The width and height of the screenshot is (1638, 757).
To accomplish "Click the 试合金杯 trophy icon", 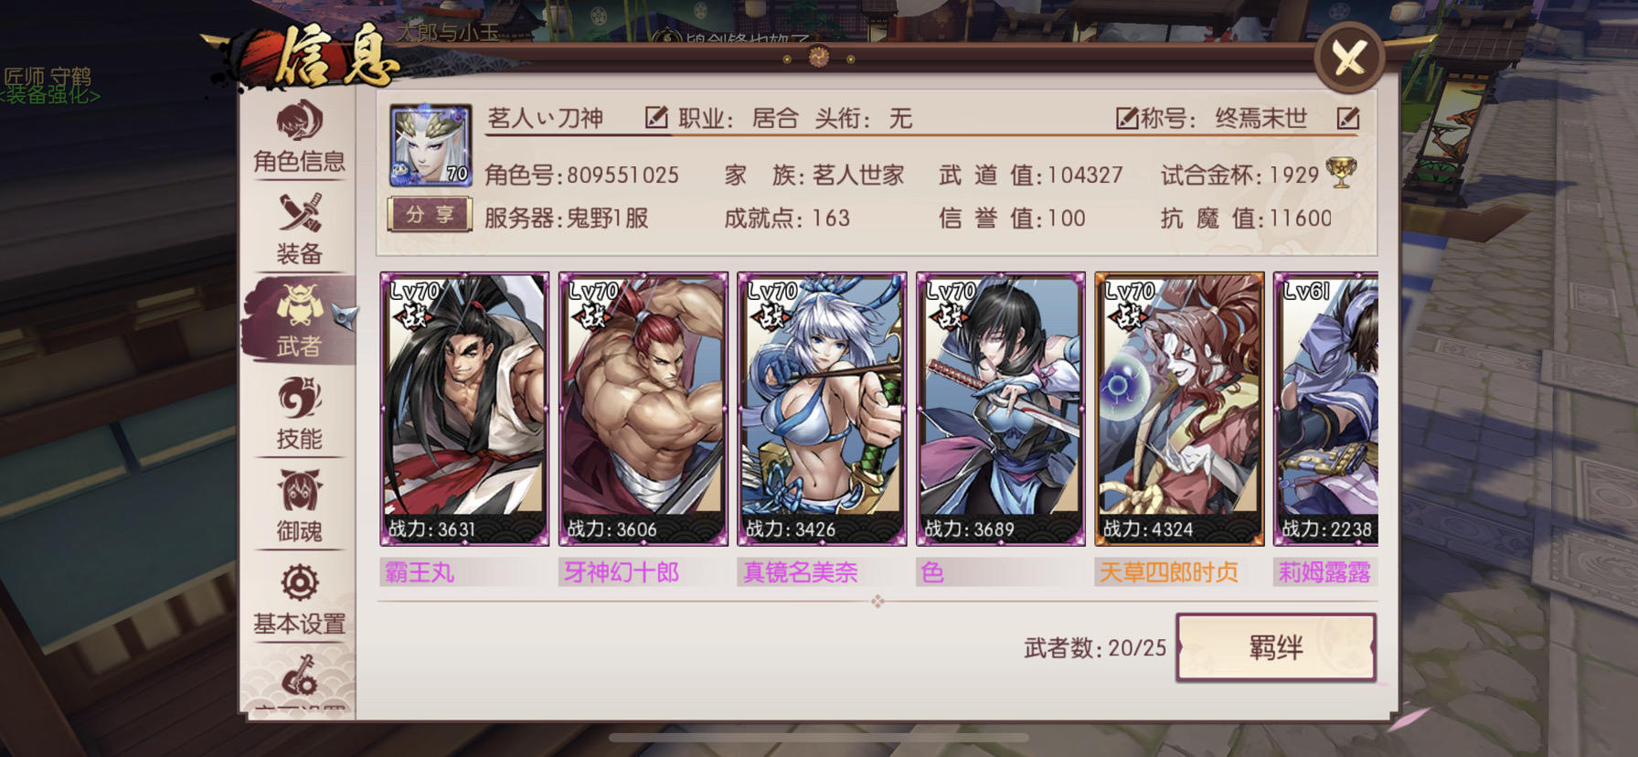I will [x=1341, y=172].
